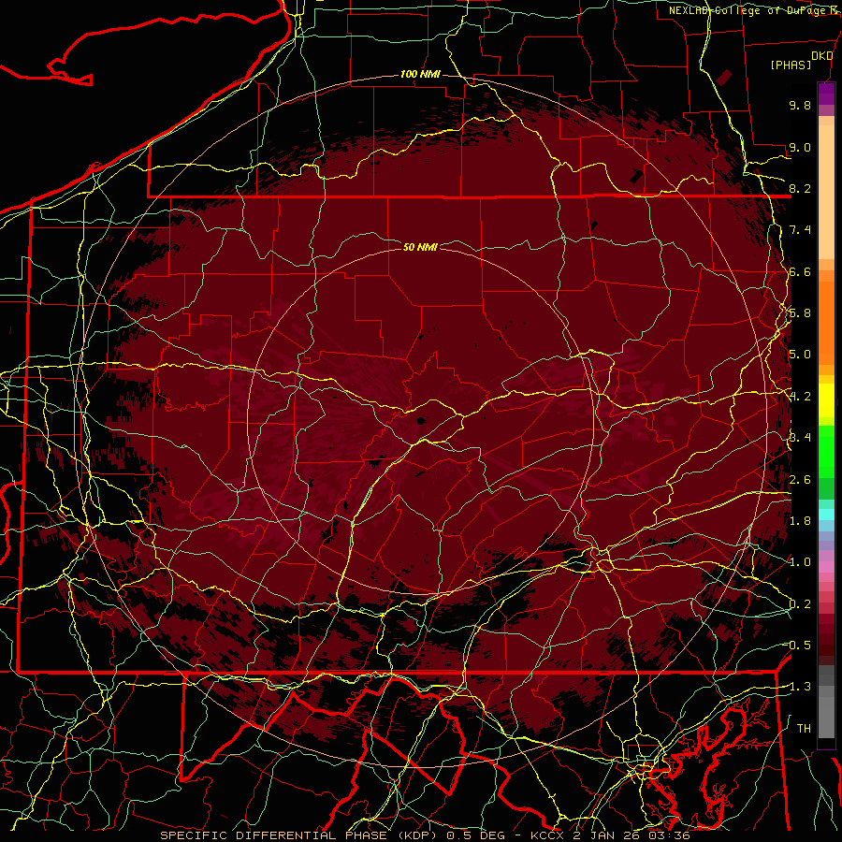Click the 5.0 value on color scale
Viewport: 842px width, 842px height.
(800, 355)
